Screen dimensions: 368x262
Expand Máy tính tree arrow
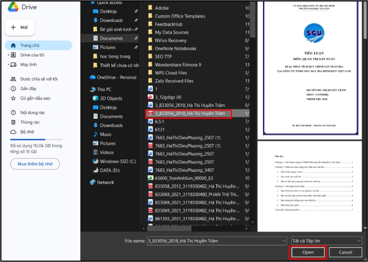tap(8, 65)
